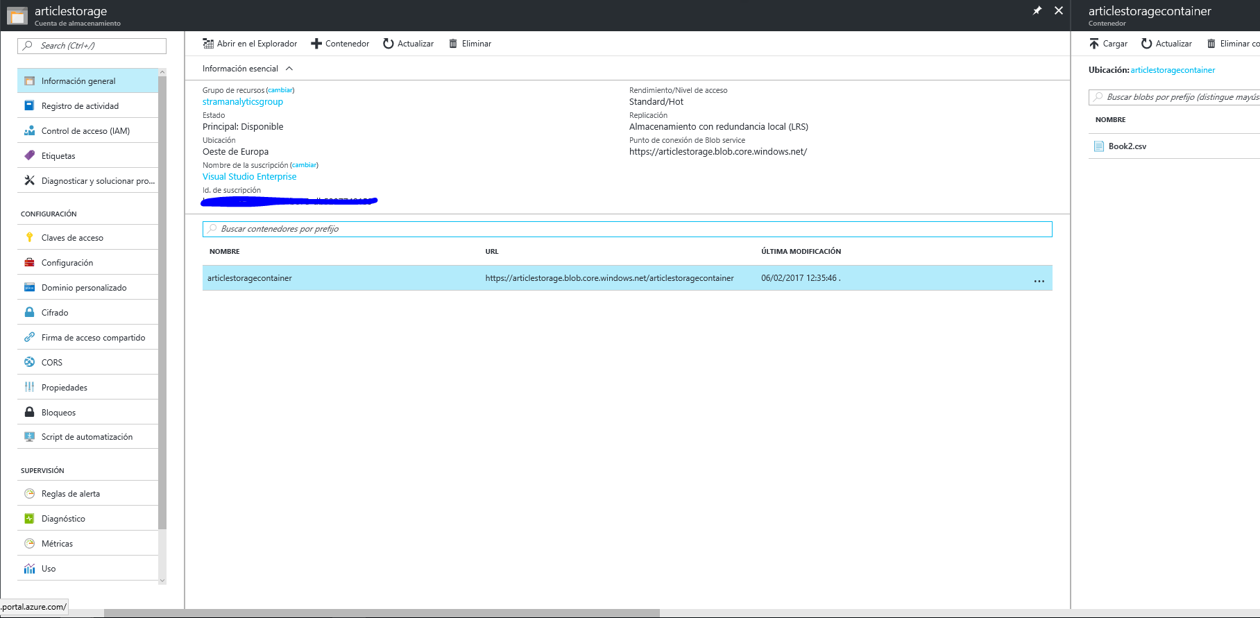Click the Diagnosticar y solucionar wrench icon
This screenshot has width=1260, height=618.
(x=29, y=180)
